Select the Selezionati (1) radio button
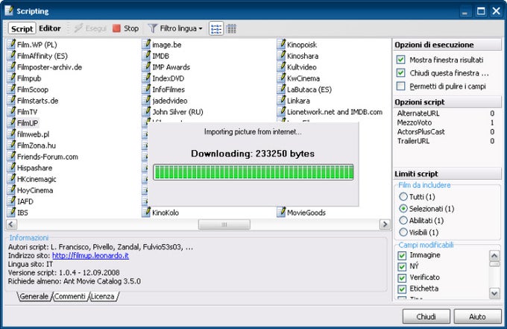Viewport: 507px width, 329px height. (403, 208)
